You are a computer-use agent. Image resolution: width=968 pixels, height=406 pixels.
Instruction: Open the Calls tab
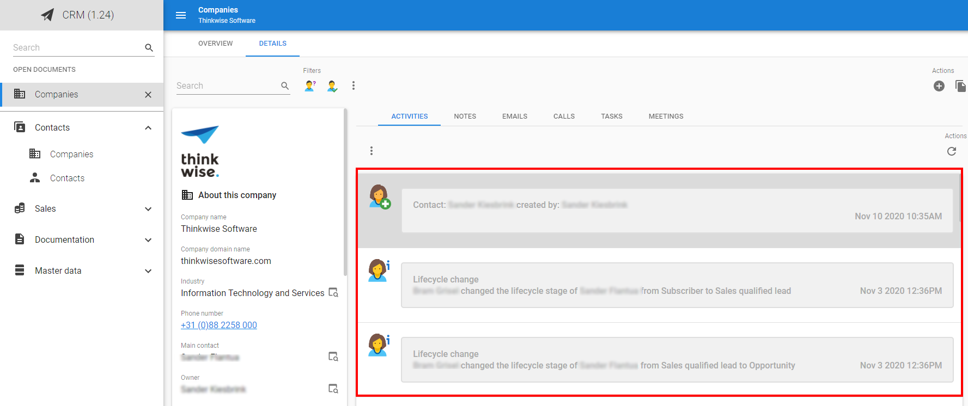pyautogui.click(x=564, y=116)
